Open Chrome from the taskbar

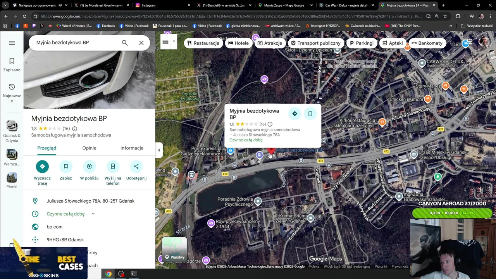[x=108, y=274]
